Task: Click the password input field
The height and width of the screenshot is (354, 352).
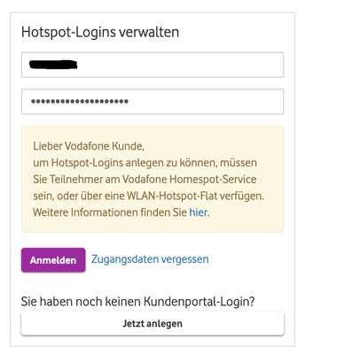Action: [x=153, y=102]
